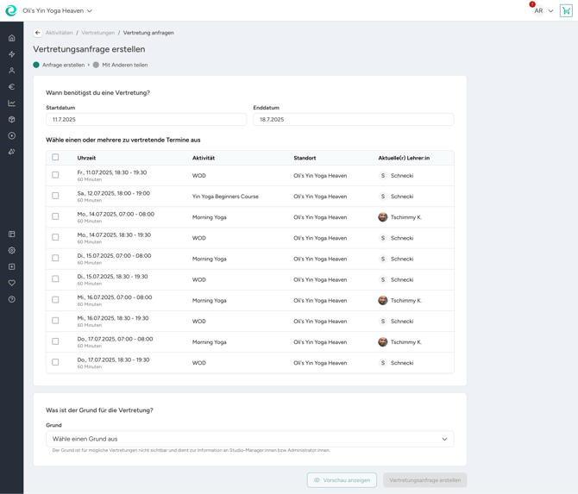This screenshot has width=578, height=494.
Task: Expand the Oli's Yin Yoga Heaven studio switcher
Action: [x=57, y=11]
